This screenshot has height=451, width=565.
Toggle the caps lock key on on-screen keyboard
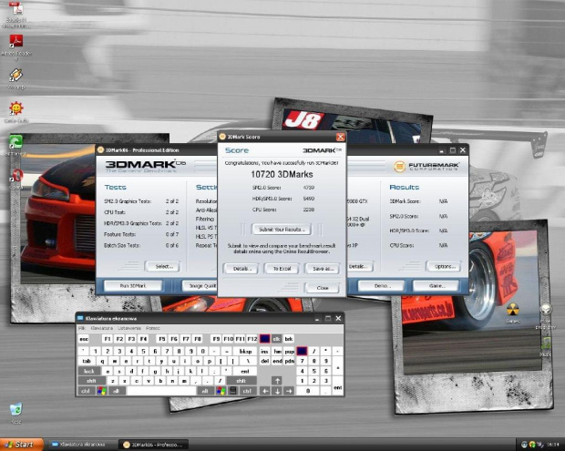click(x=88, y=371)
